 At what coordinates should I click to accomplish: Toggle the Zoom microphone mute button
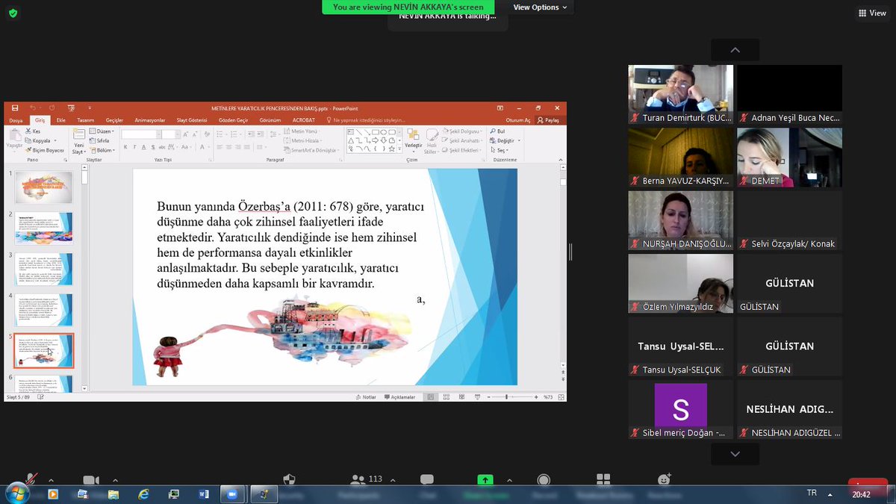pyautogui.click(x=31, y=479)
